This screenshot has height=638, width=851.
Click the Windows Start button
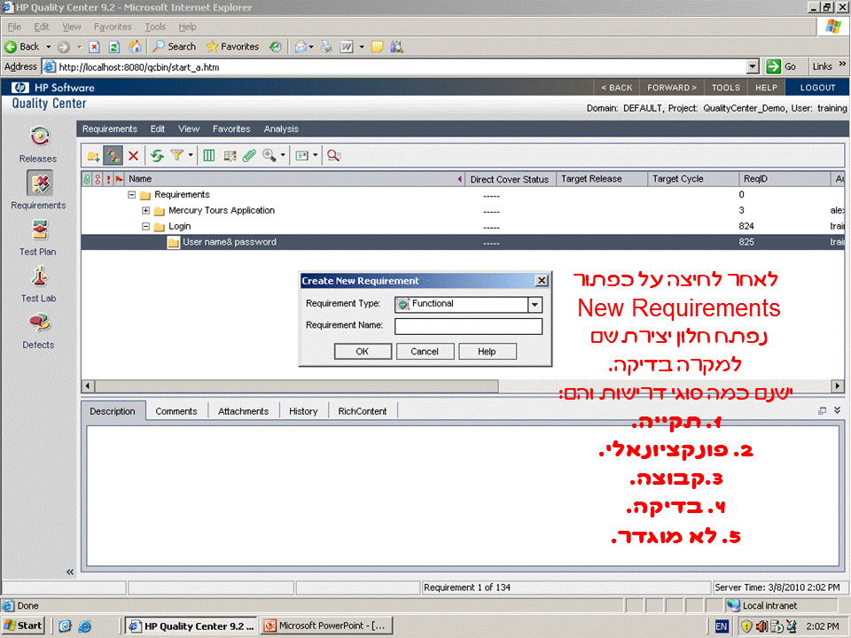point(23,626)
